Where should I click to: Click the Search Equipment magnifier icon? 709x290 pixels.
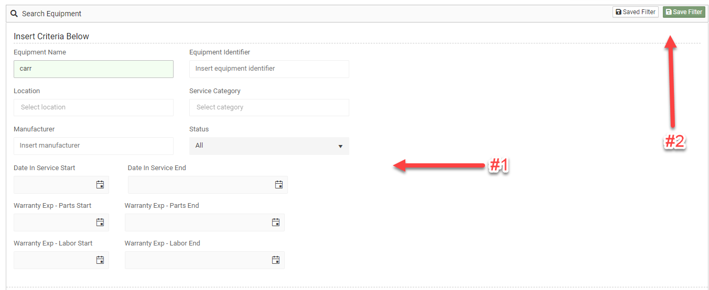coord(15,14)
